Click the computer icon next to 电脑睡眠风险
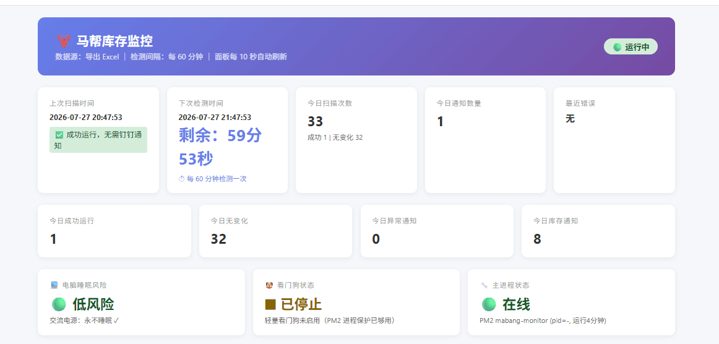This screenshot has width=719, height=344. coord(54,285)
